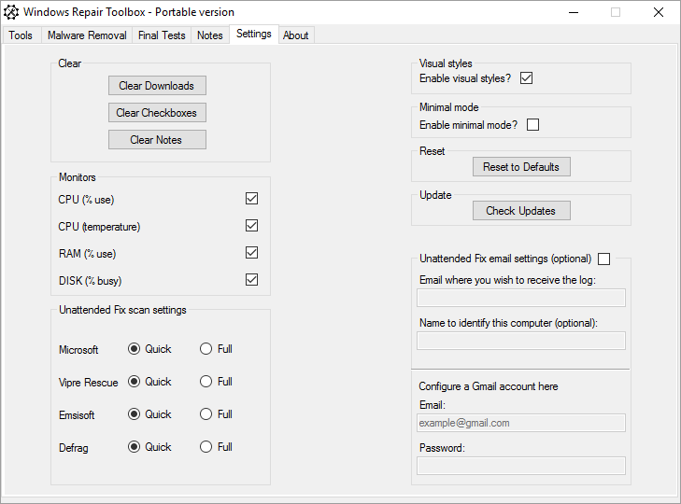Switch to the Tools tab
The width and height of the screenshot is (681, 504).
[x=21, y=35]
